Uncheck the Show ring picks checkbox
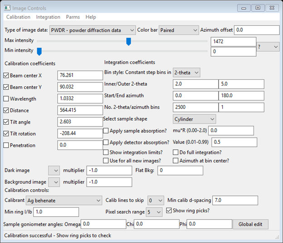The image size is (283, 243). tap(169, 210)
